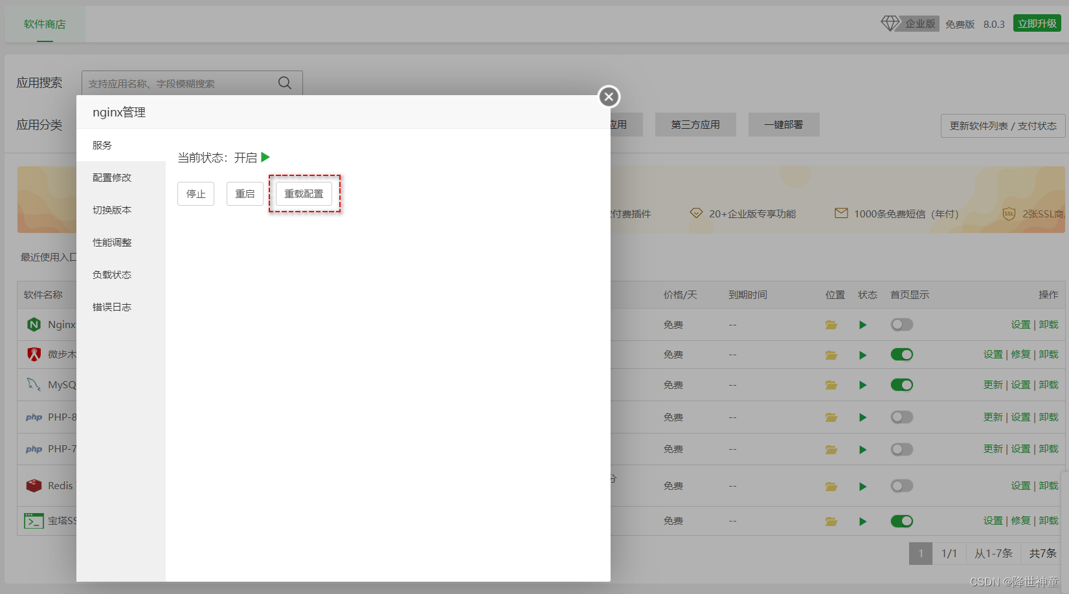Image resolution: width=1069 pixels, height=594 pixels.
Task: Click the Redis red cube icon
Action: click(x=34, y=485)
